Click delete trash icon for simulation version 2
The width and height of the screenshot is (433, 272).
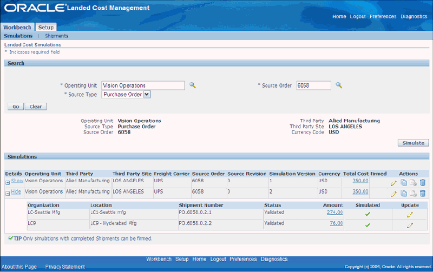(x=423, y=194)
